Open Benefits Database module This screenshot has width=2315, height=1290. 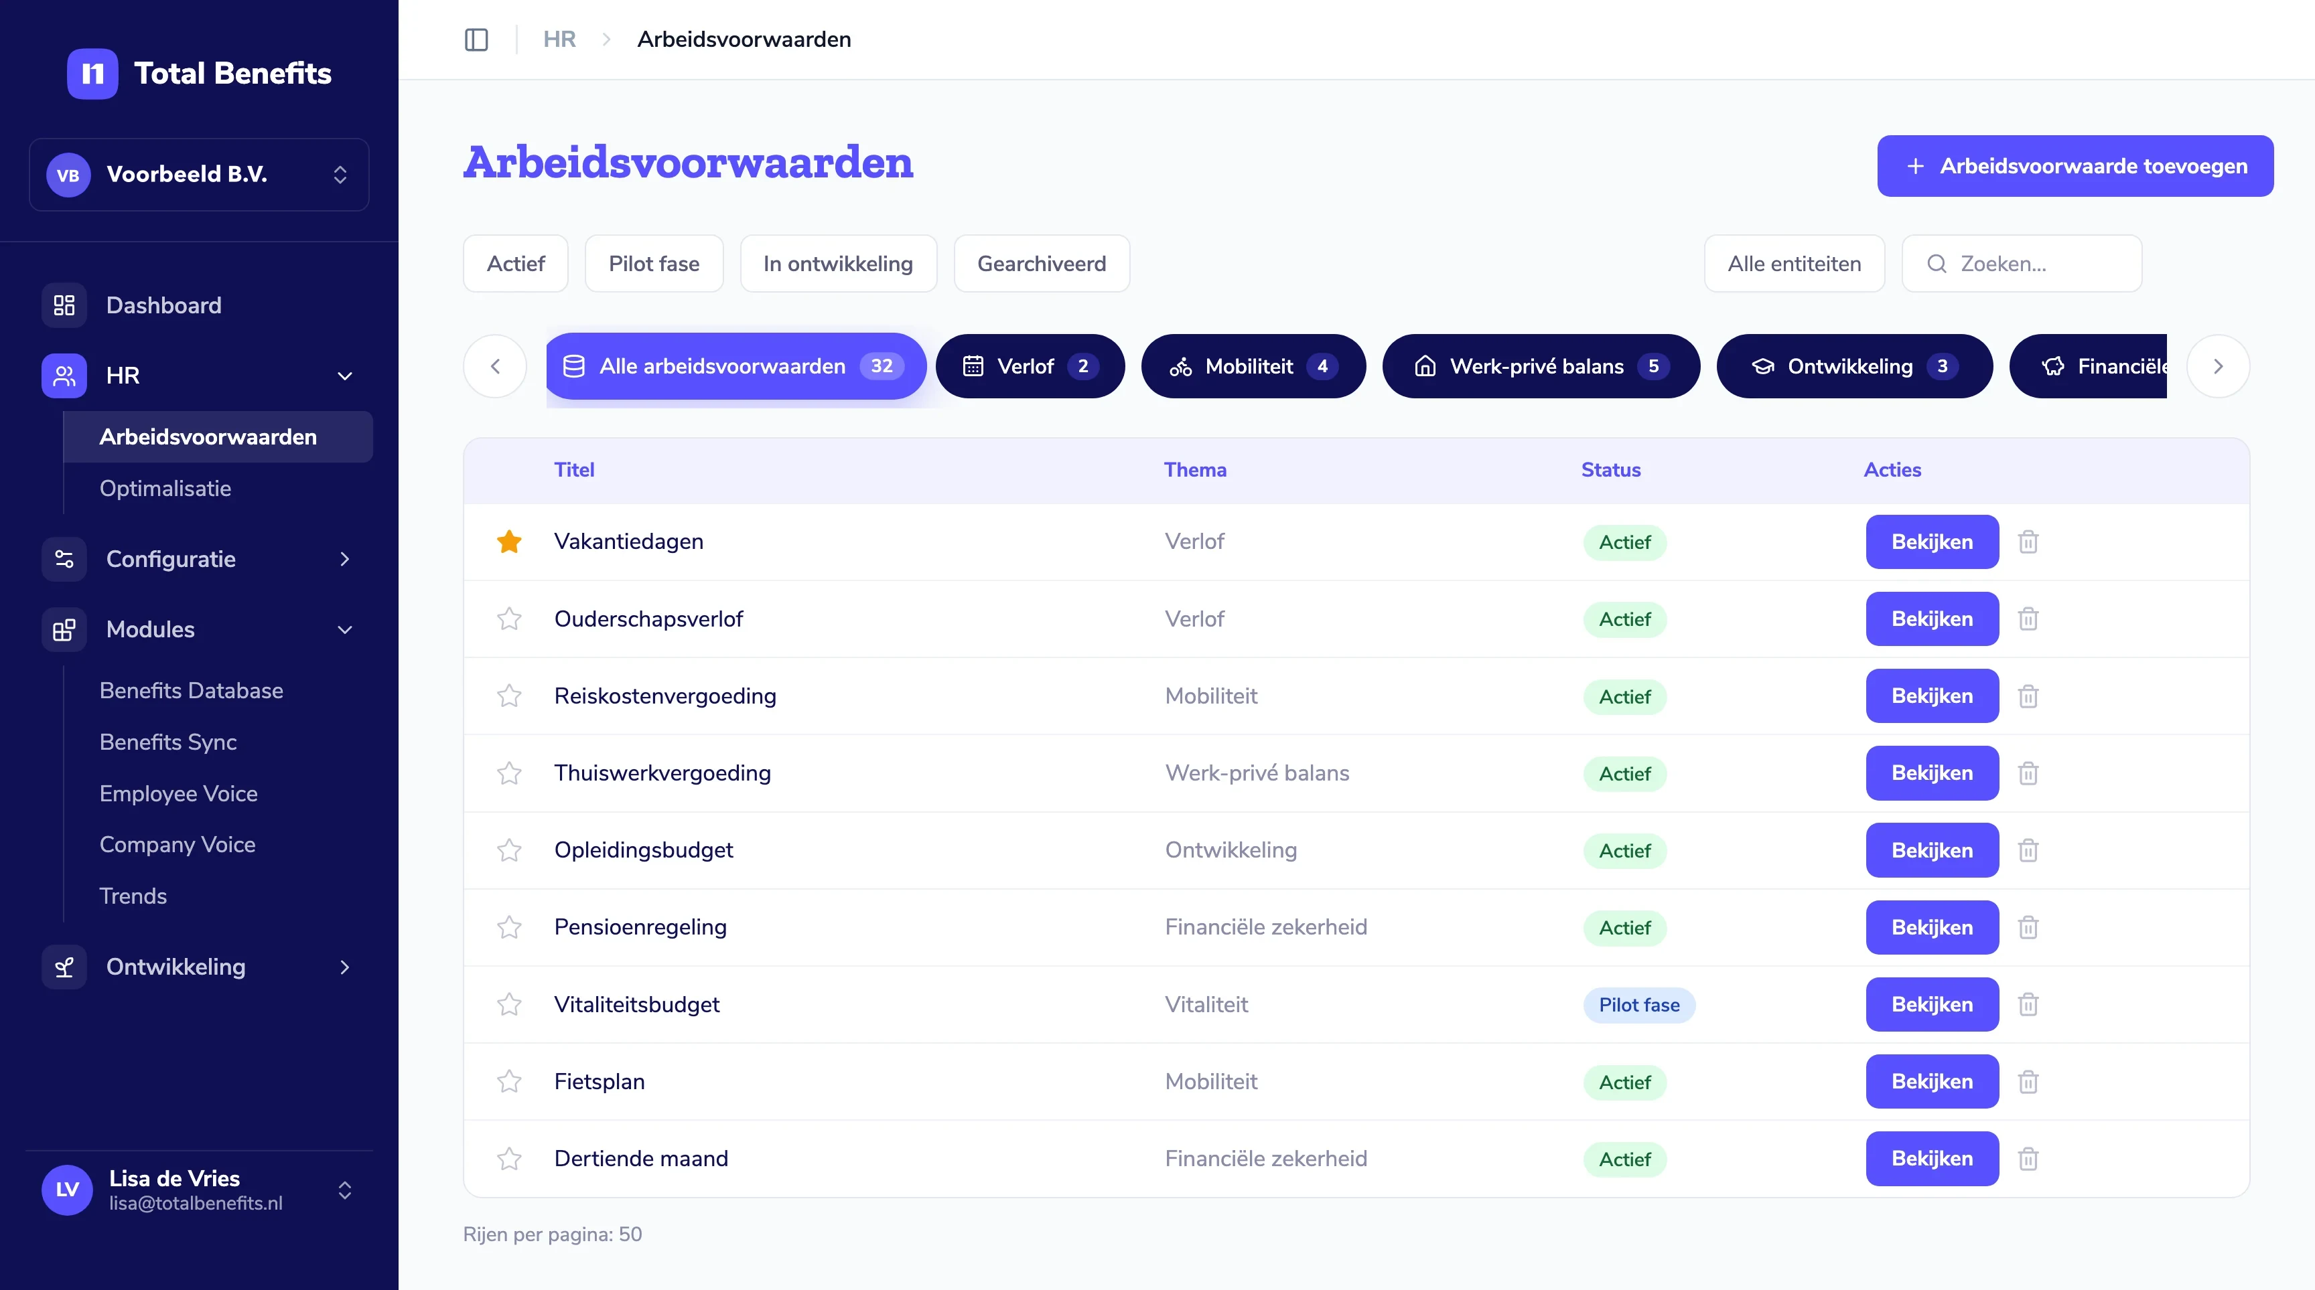point(192,691)
